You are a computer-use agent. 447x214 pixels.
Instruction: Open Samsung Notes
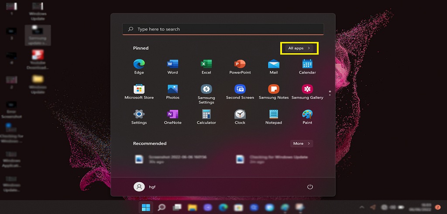[x=274, y=92]
